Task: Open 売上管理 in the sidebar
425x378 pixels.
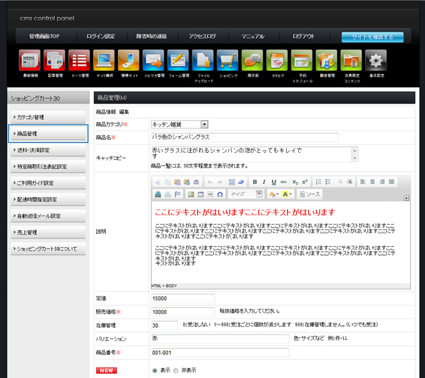Action: (47, 232)
